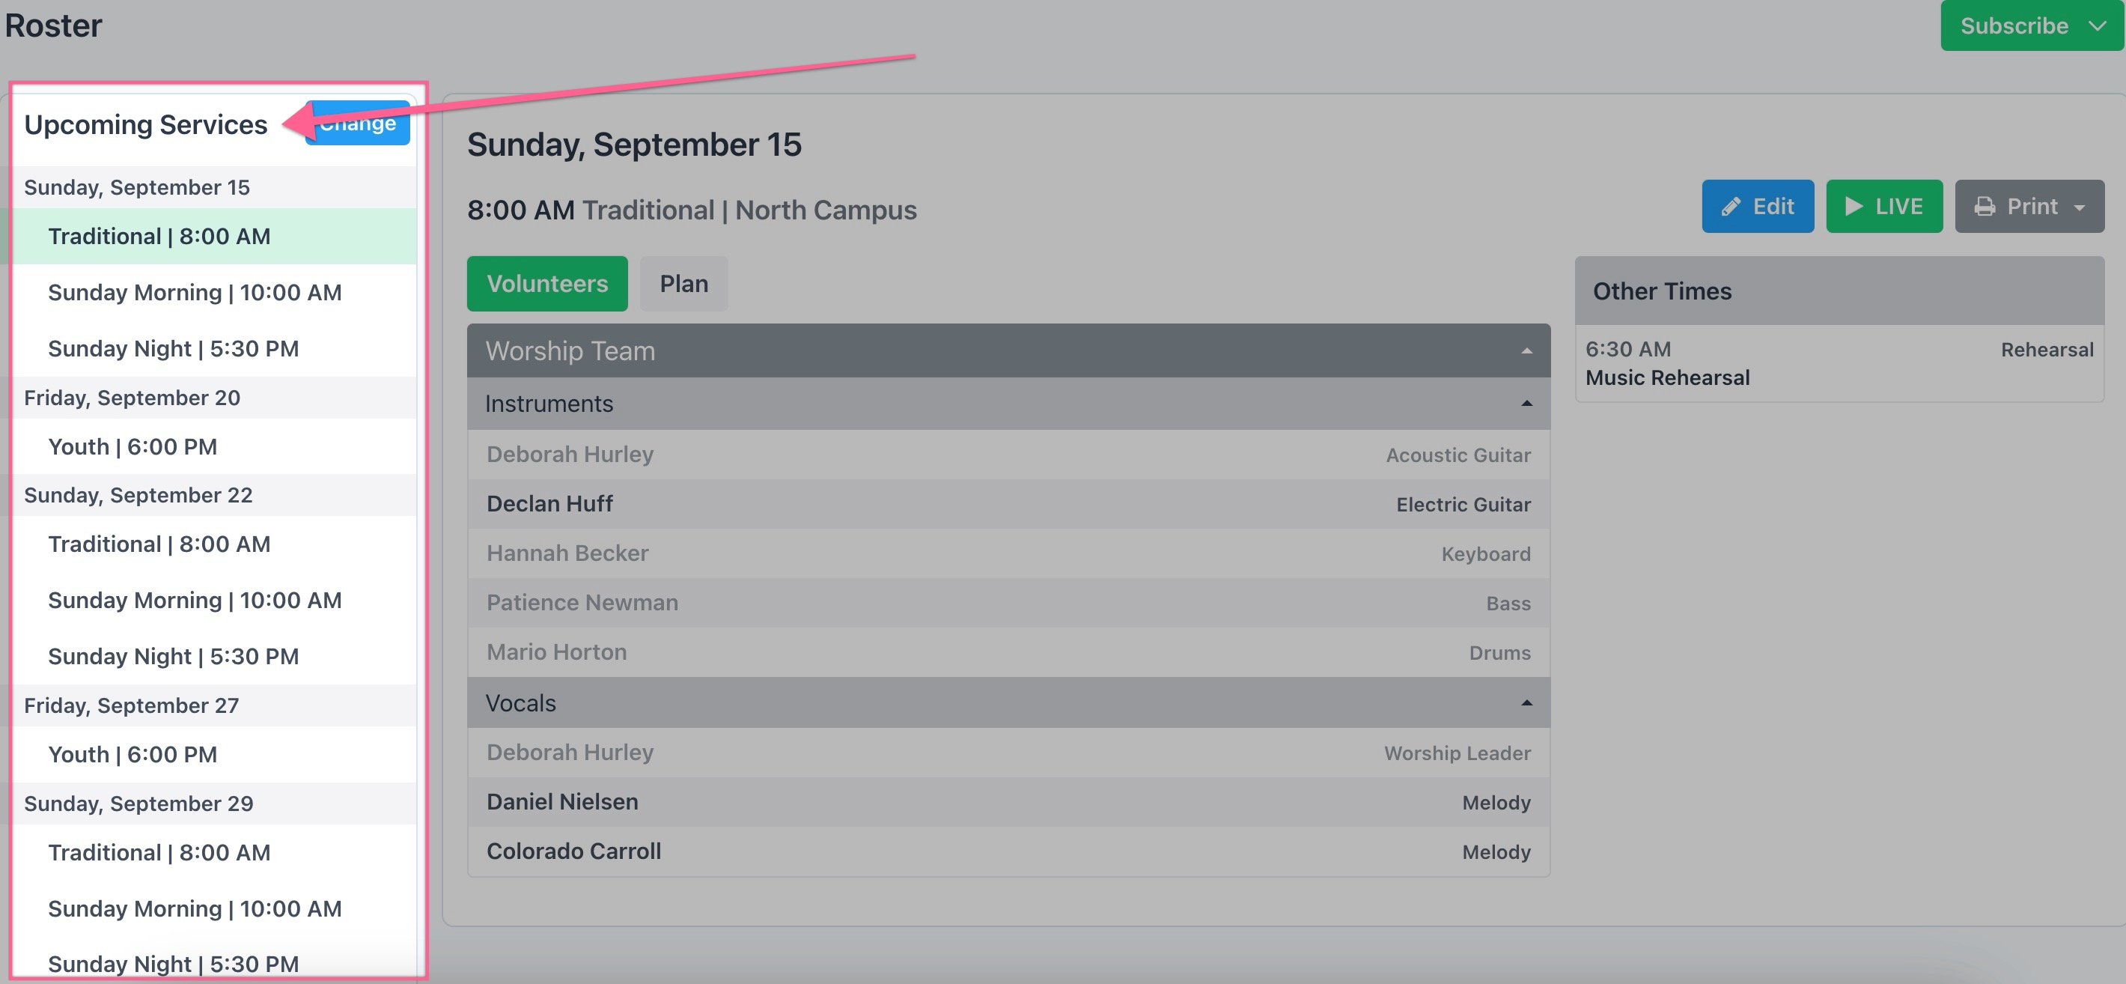The height and width of the screenshot is (984, 2126).
Task: Click the printer icon on Print button
Action: 1985,207
